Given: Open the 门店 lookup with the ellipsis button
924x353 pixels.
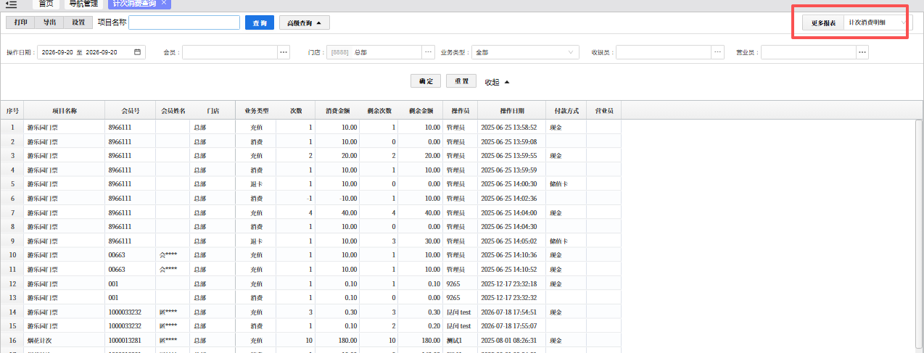Looking at the screenshot, I should coord(429,52).
